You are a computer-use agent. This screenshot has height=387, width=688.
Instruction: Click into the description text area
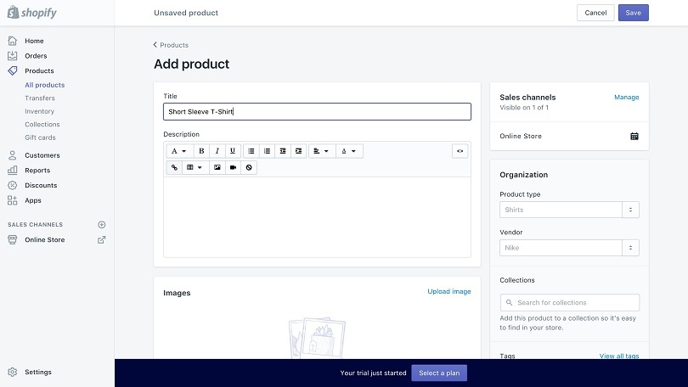point(317,217)
